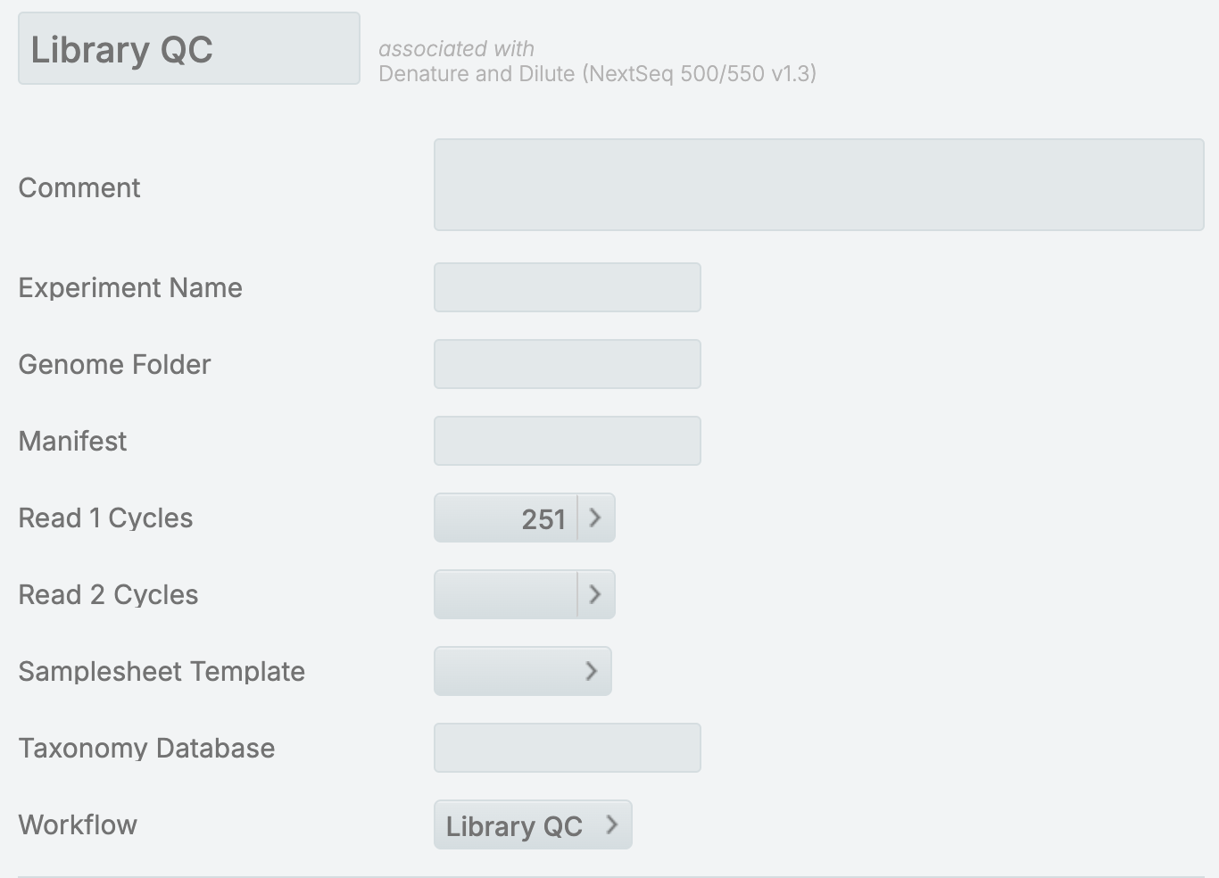Select the Genome Folder text field

(x=568, y=364)
